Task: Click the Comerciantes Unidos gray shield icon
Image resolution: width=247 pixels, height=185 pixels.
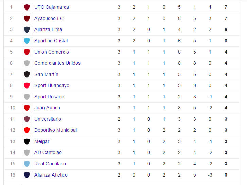Action: click(27, 63)
